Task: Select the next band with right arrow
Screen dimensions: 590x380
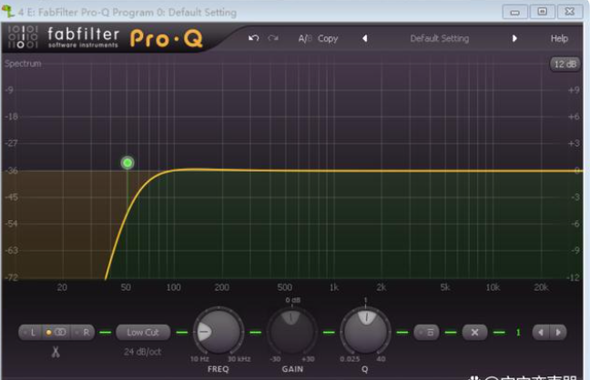Action: coord(558,332)
